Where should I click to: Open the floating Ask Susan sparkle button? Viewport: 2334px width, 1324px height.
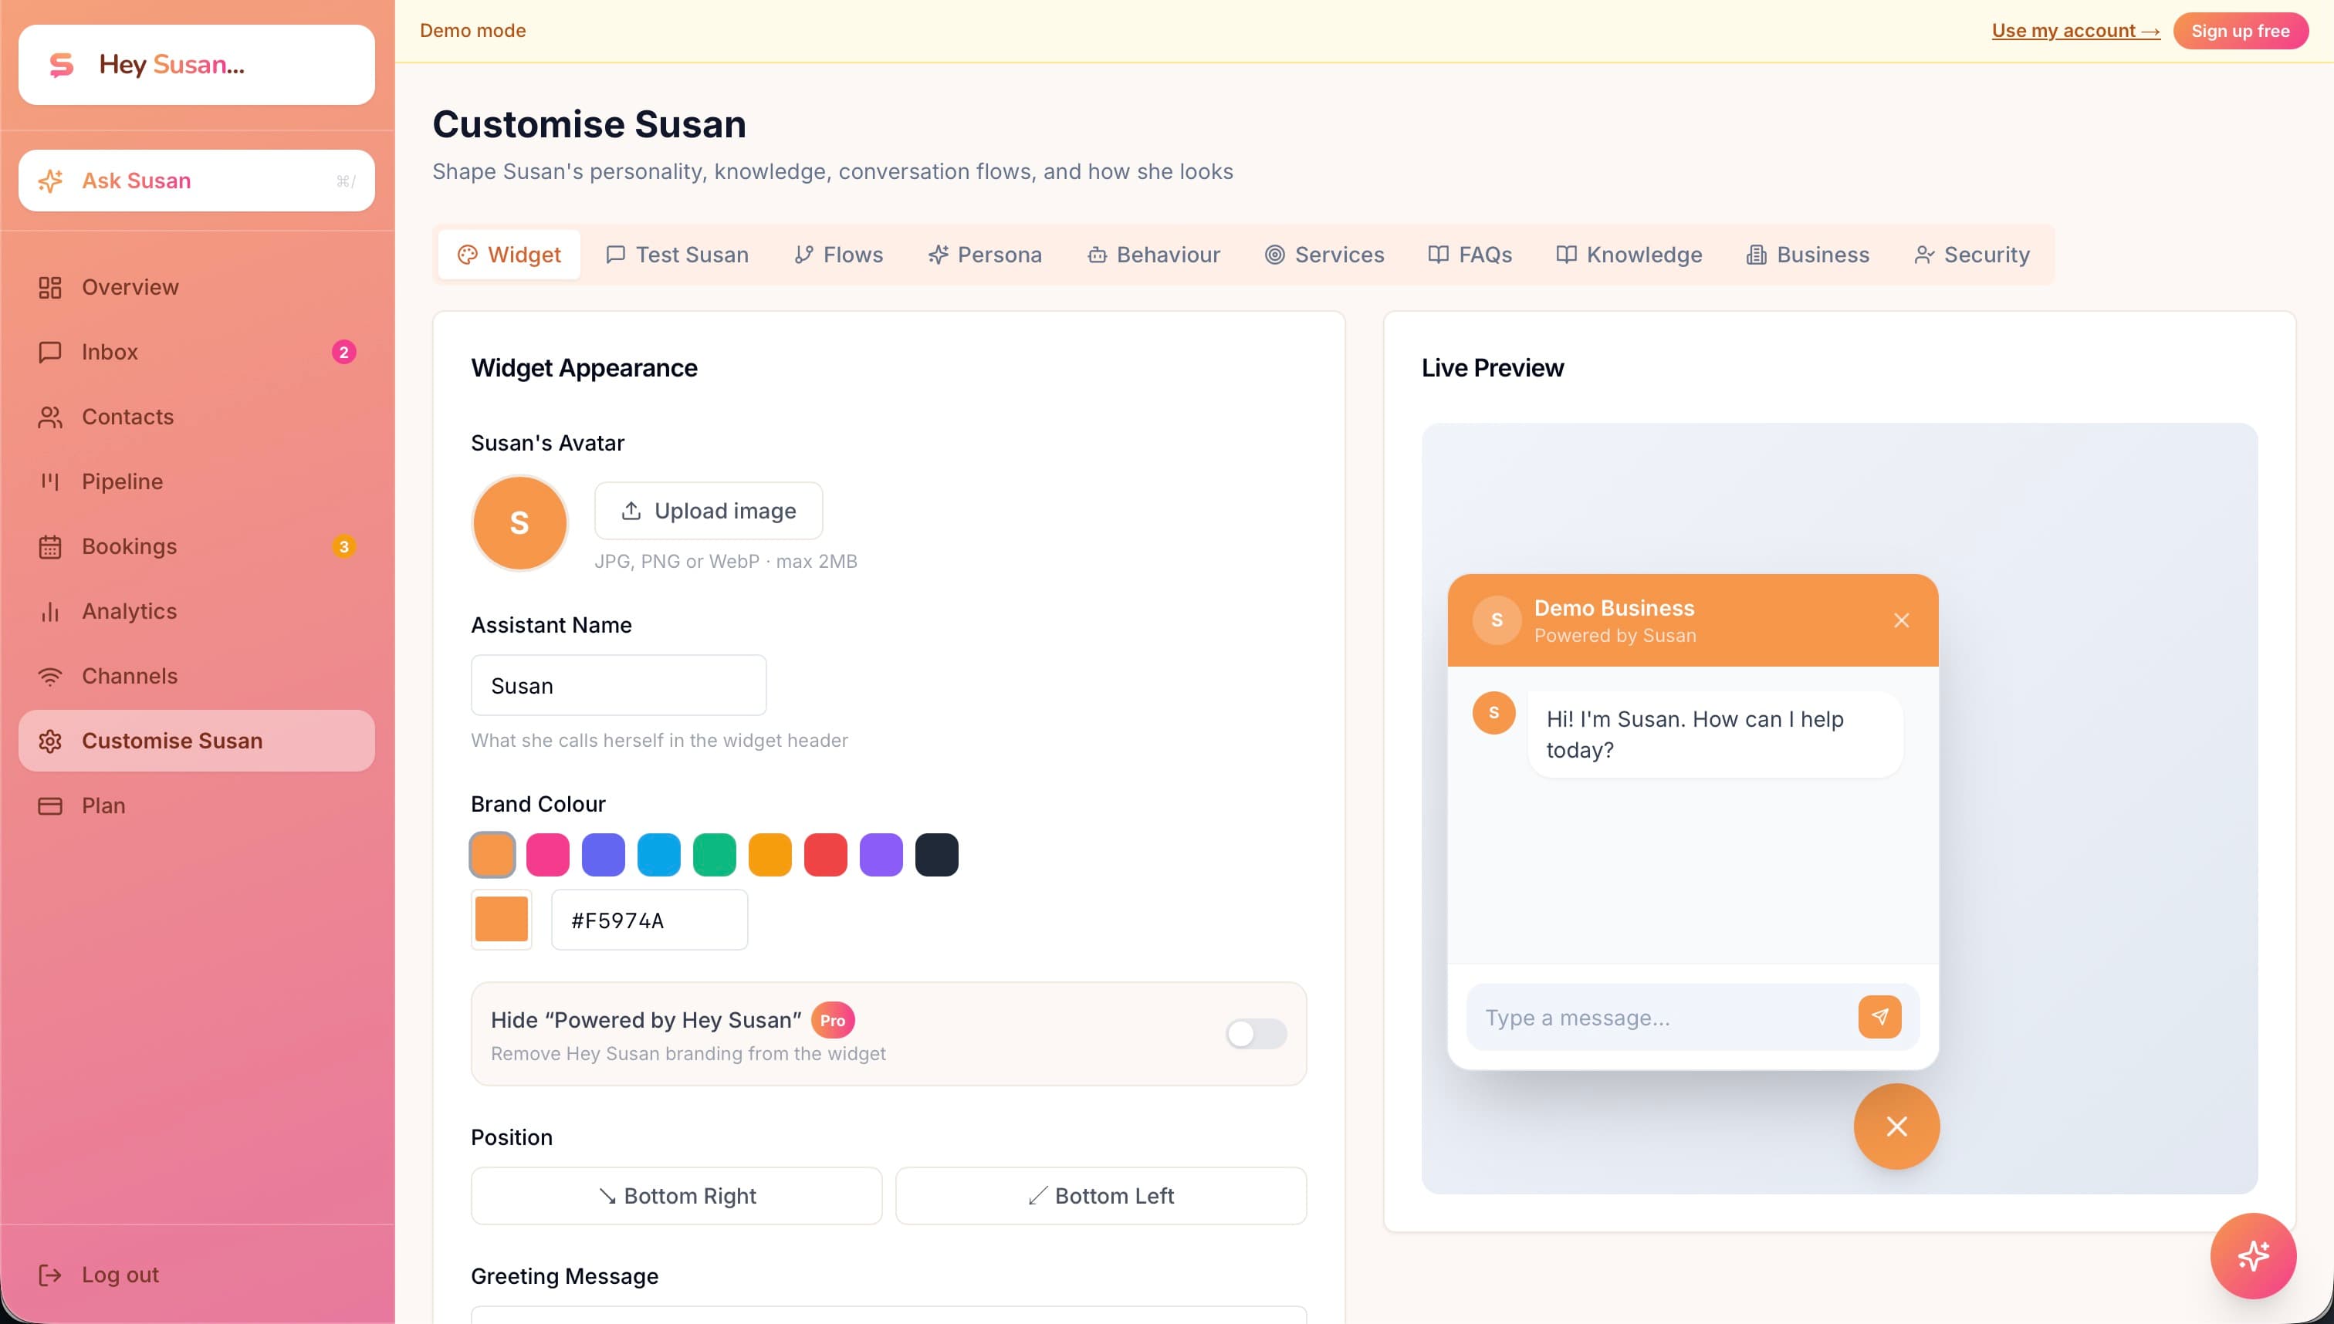pyautogui.click(x=2253, y=1256)
